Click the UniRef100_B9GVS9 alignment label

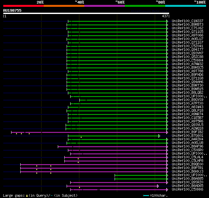click(187, 100)
